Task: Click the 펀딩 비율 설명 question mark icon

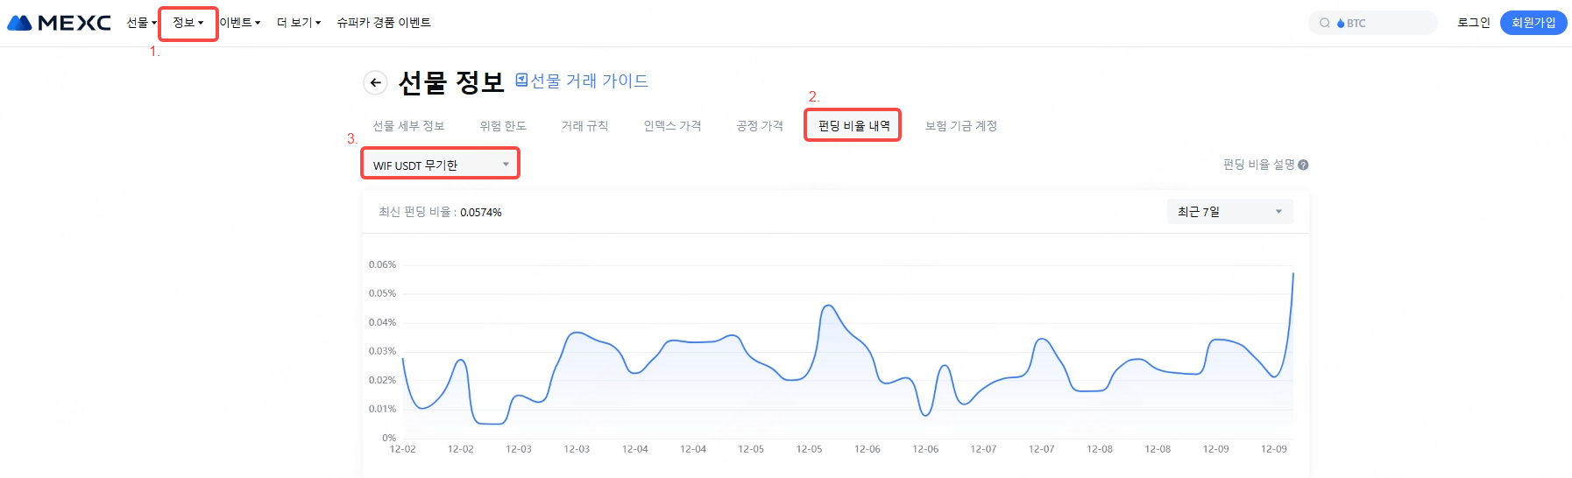Action: point(1303,165)
